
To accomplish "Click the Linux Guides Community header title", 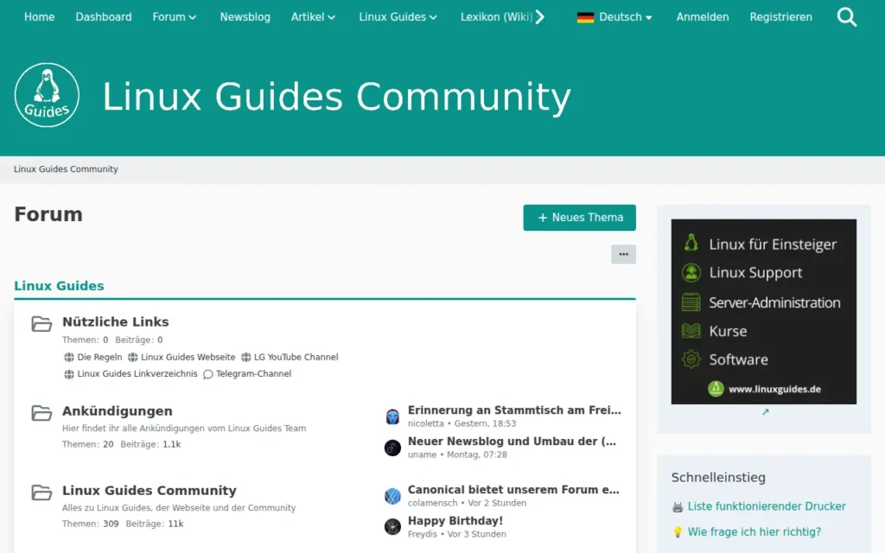I will pyautogui.click(x=336, y=96).
